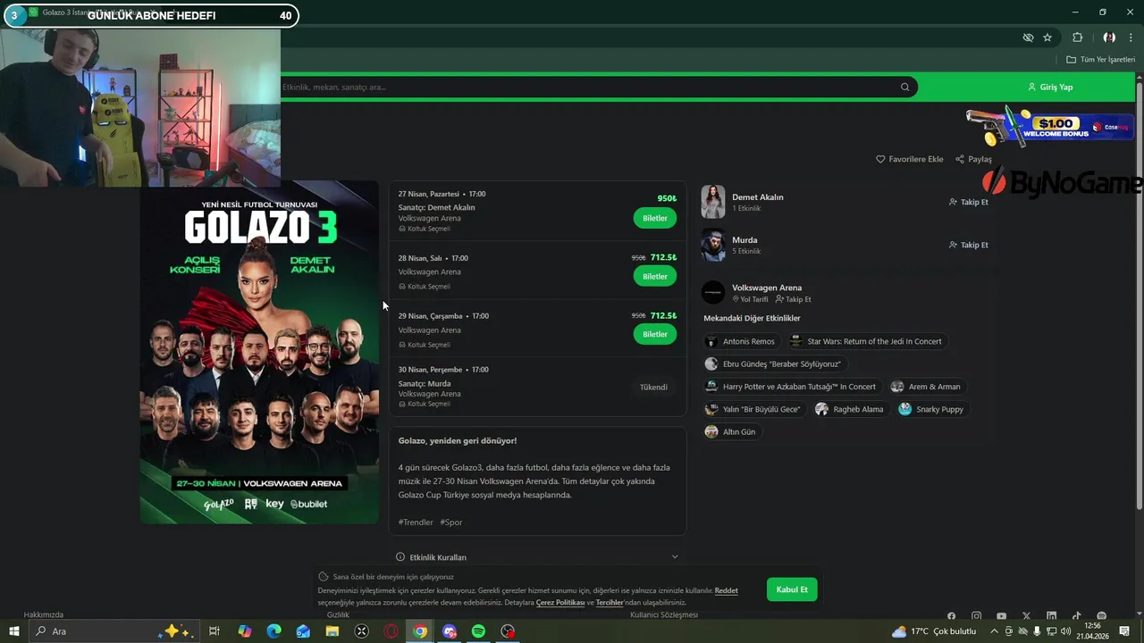
Task: Open Demet Akalın artist profile
Action: tap(757, 197)
